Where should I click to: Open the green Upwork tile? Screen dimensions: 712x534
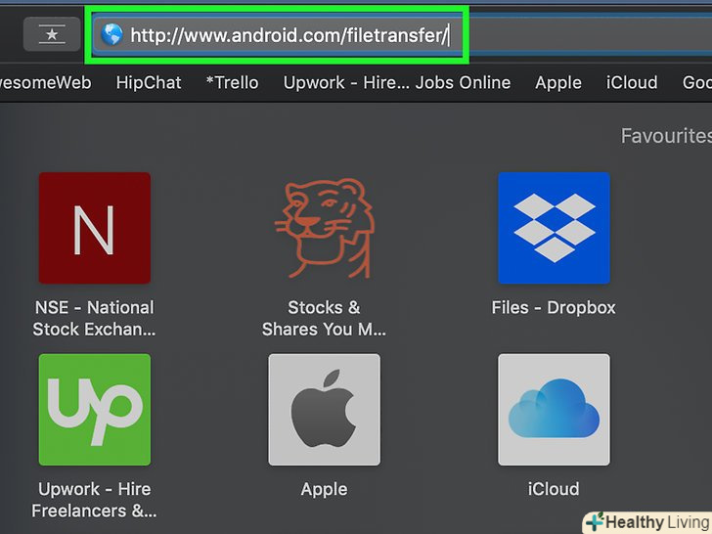click(x=95, y=410)
